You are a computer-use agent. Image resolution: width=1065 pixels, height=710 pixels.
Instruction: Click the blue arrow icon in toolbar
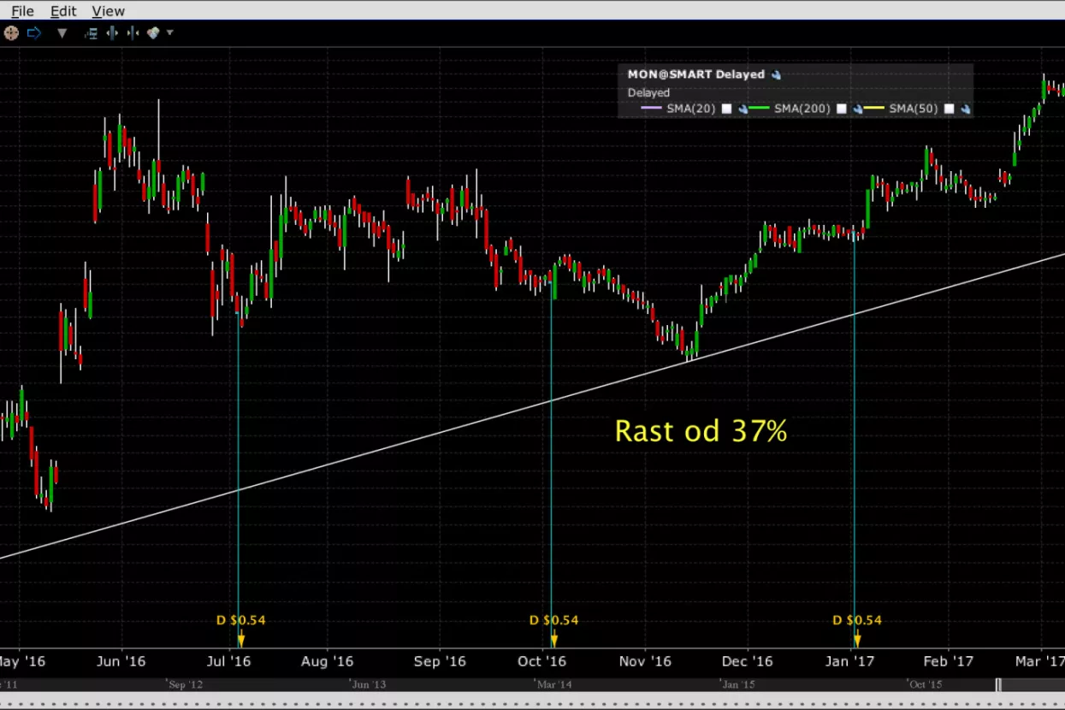pyautogui.click(x=34, y=33)
